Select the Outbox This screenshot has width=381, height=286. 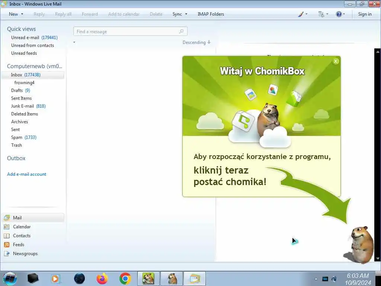tap(16, 158)
